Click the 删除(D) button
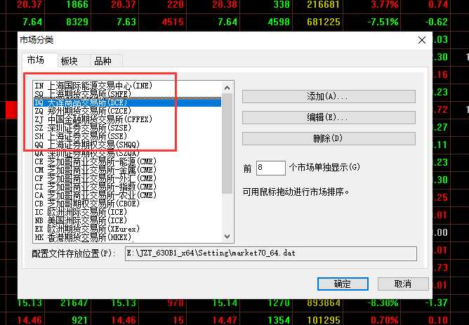Viewport: 469px width, 325px height. coord(329,138)
